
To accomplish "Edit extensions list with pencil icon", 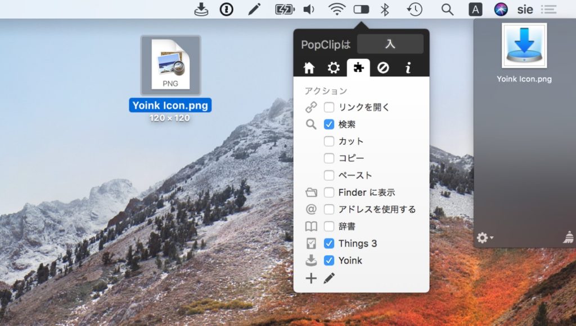I will tap(329, 278).
